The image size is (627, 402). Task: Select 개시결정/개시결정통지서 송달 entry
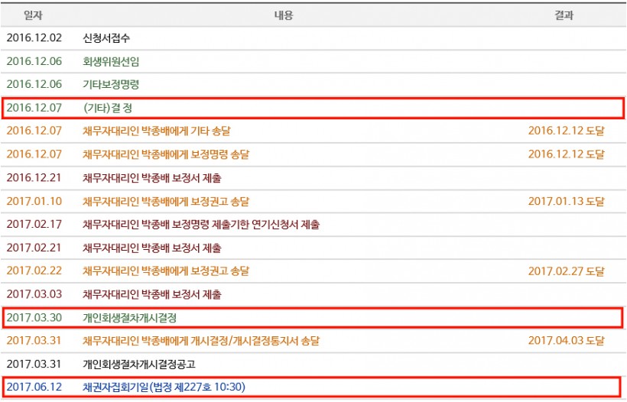201,341
